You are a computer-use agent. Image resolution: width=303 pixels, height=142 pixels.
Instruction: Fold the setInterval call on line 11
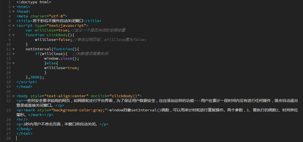(13, 49)
